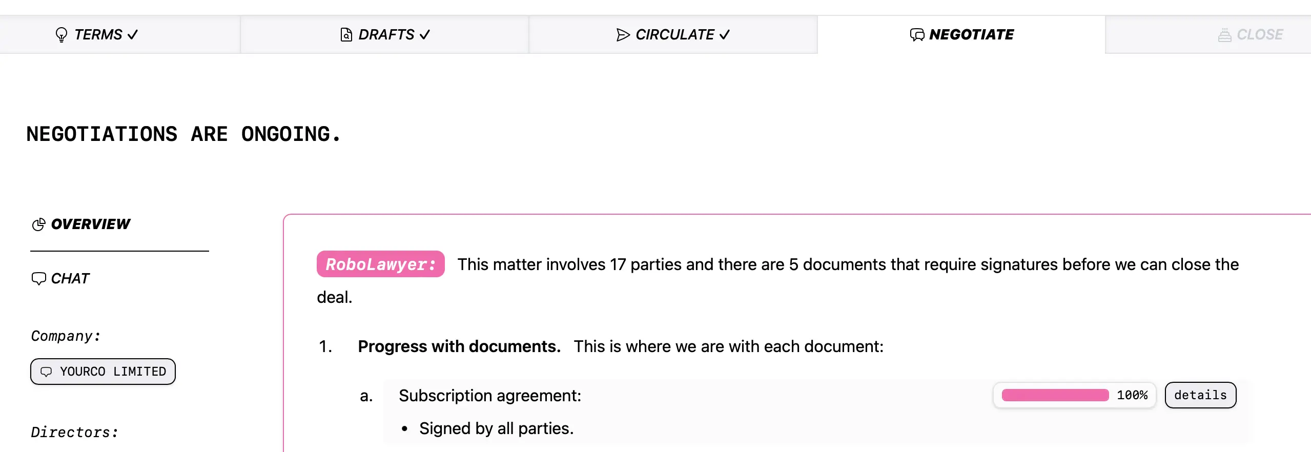Open the CHAT section in sidebar
The height and width of the screenshot is (452, 1311).
(x=60, y=278)
